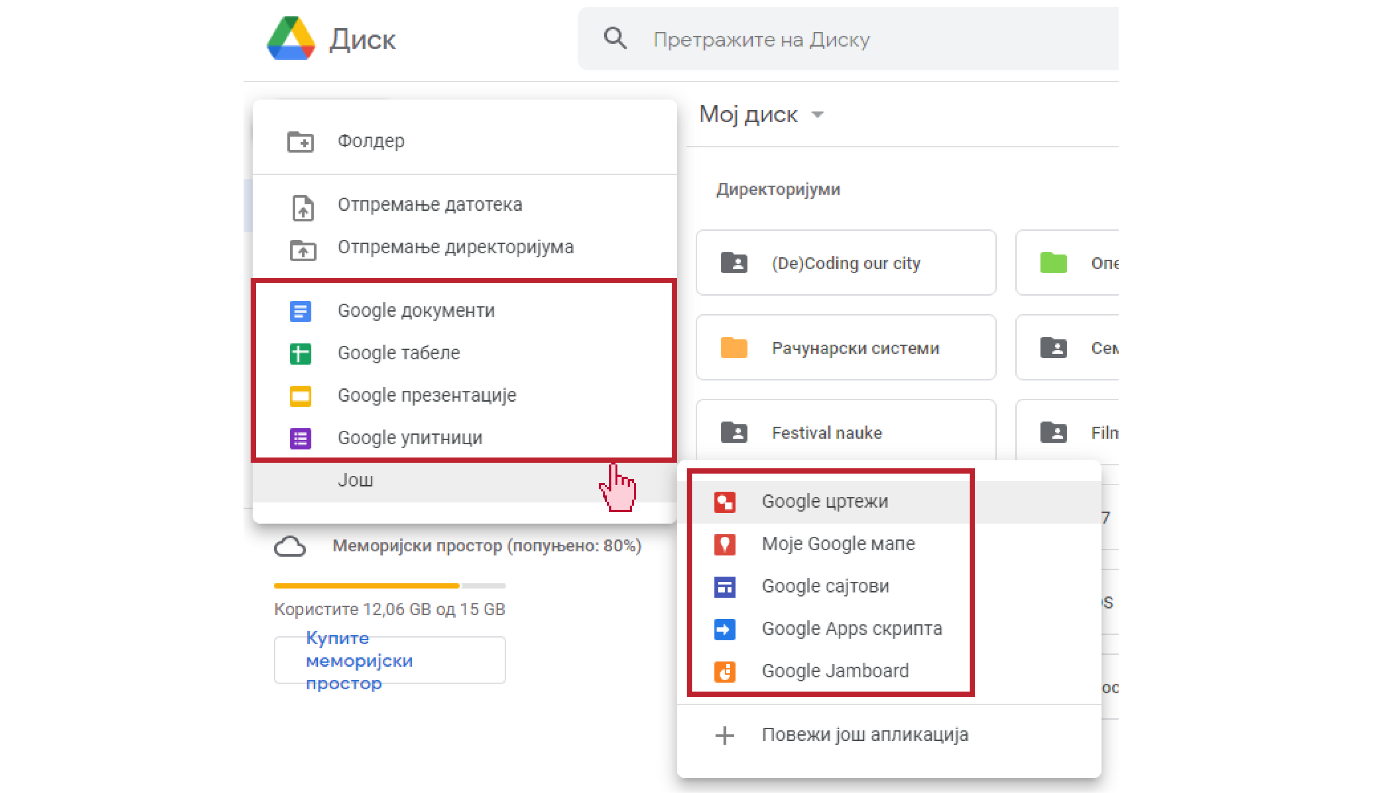
Task: Click the Google презентације yellow icon
Action: coord(300,396)
